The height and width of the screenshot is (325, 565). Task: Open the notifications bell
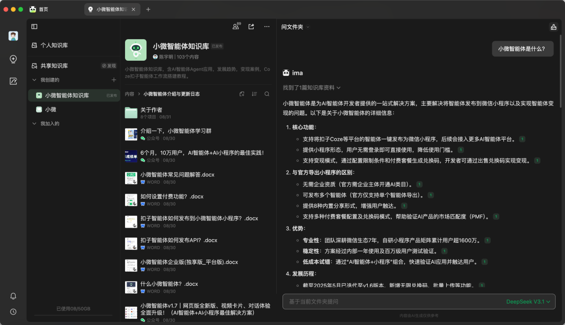tap(13, 296)
